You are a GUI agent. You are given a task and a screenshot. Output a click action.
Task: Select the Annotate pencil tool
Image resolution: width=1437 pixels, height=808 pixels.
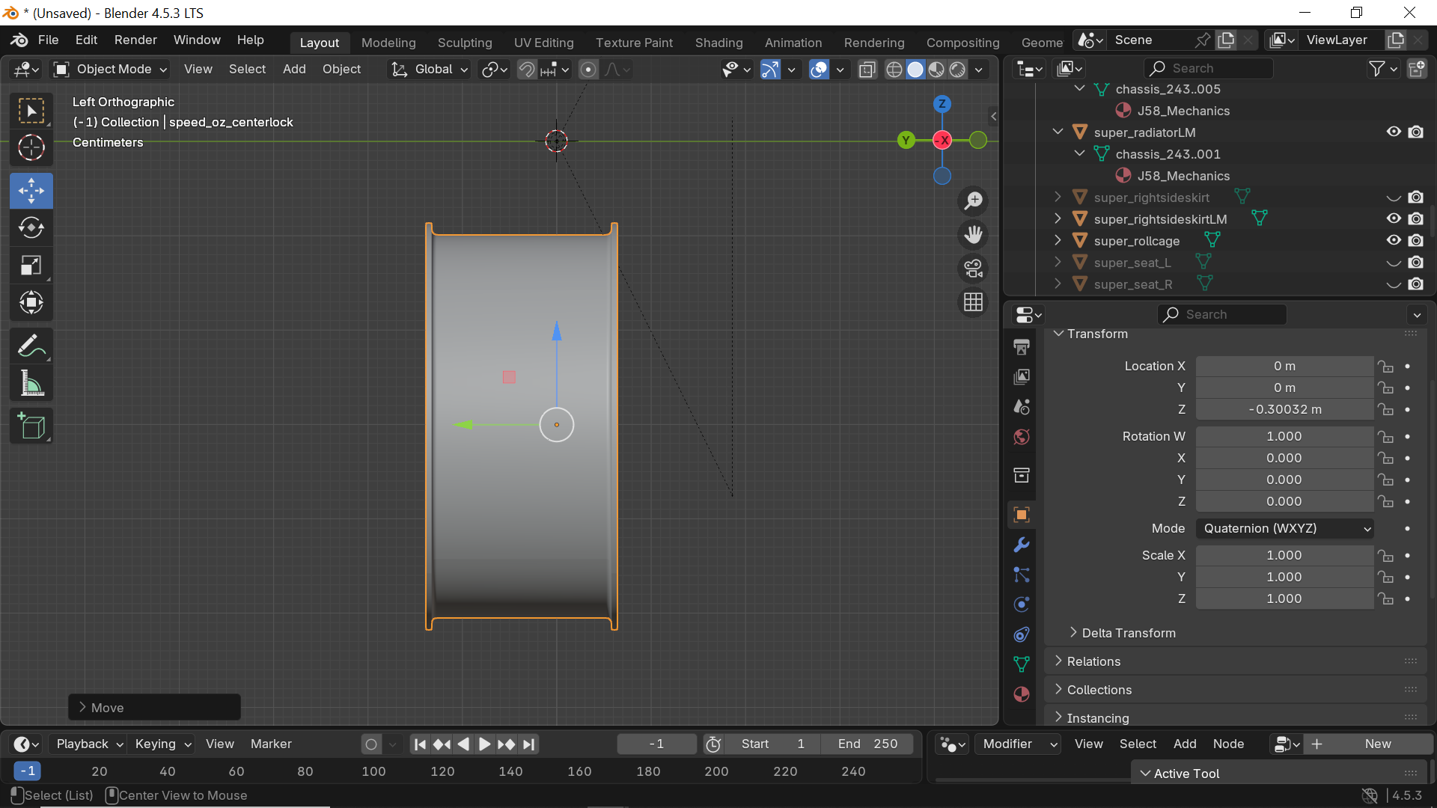31,346
